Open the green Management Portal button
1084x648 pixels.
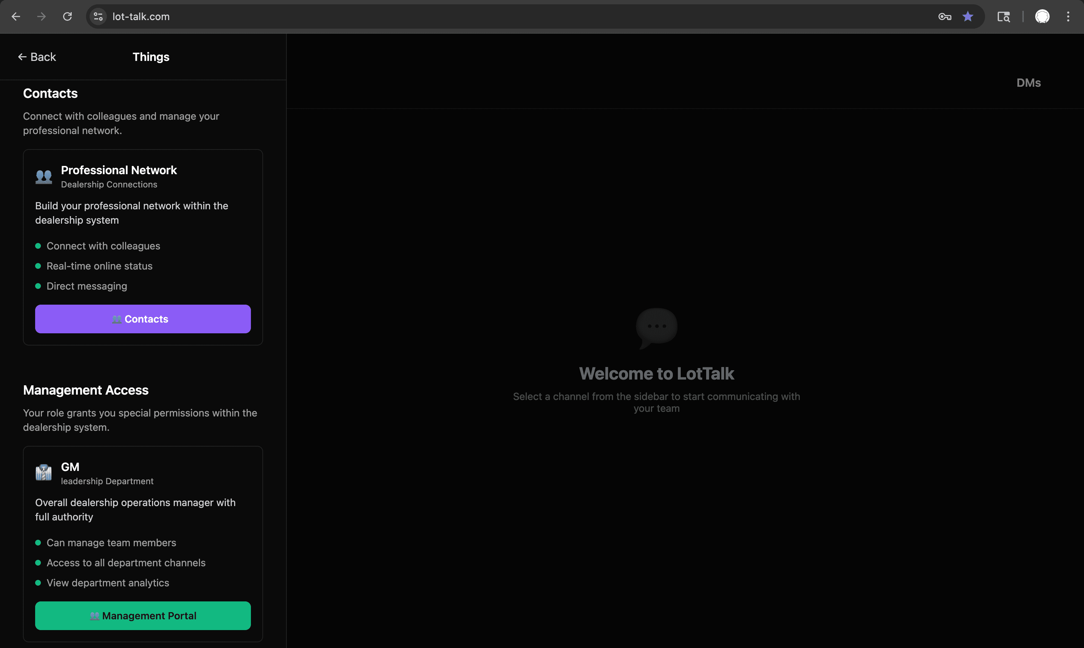[143, 616]
